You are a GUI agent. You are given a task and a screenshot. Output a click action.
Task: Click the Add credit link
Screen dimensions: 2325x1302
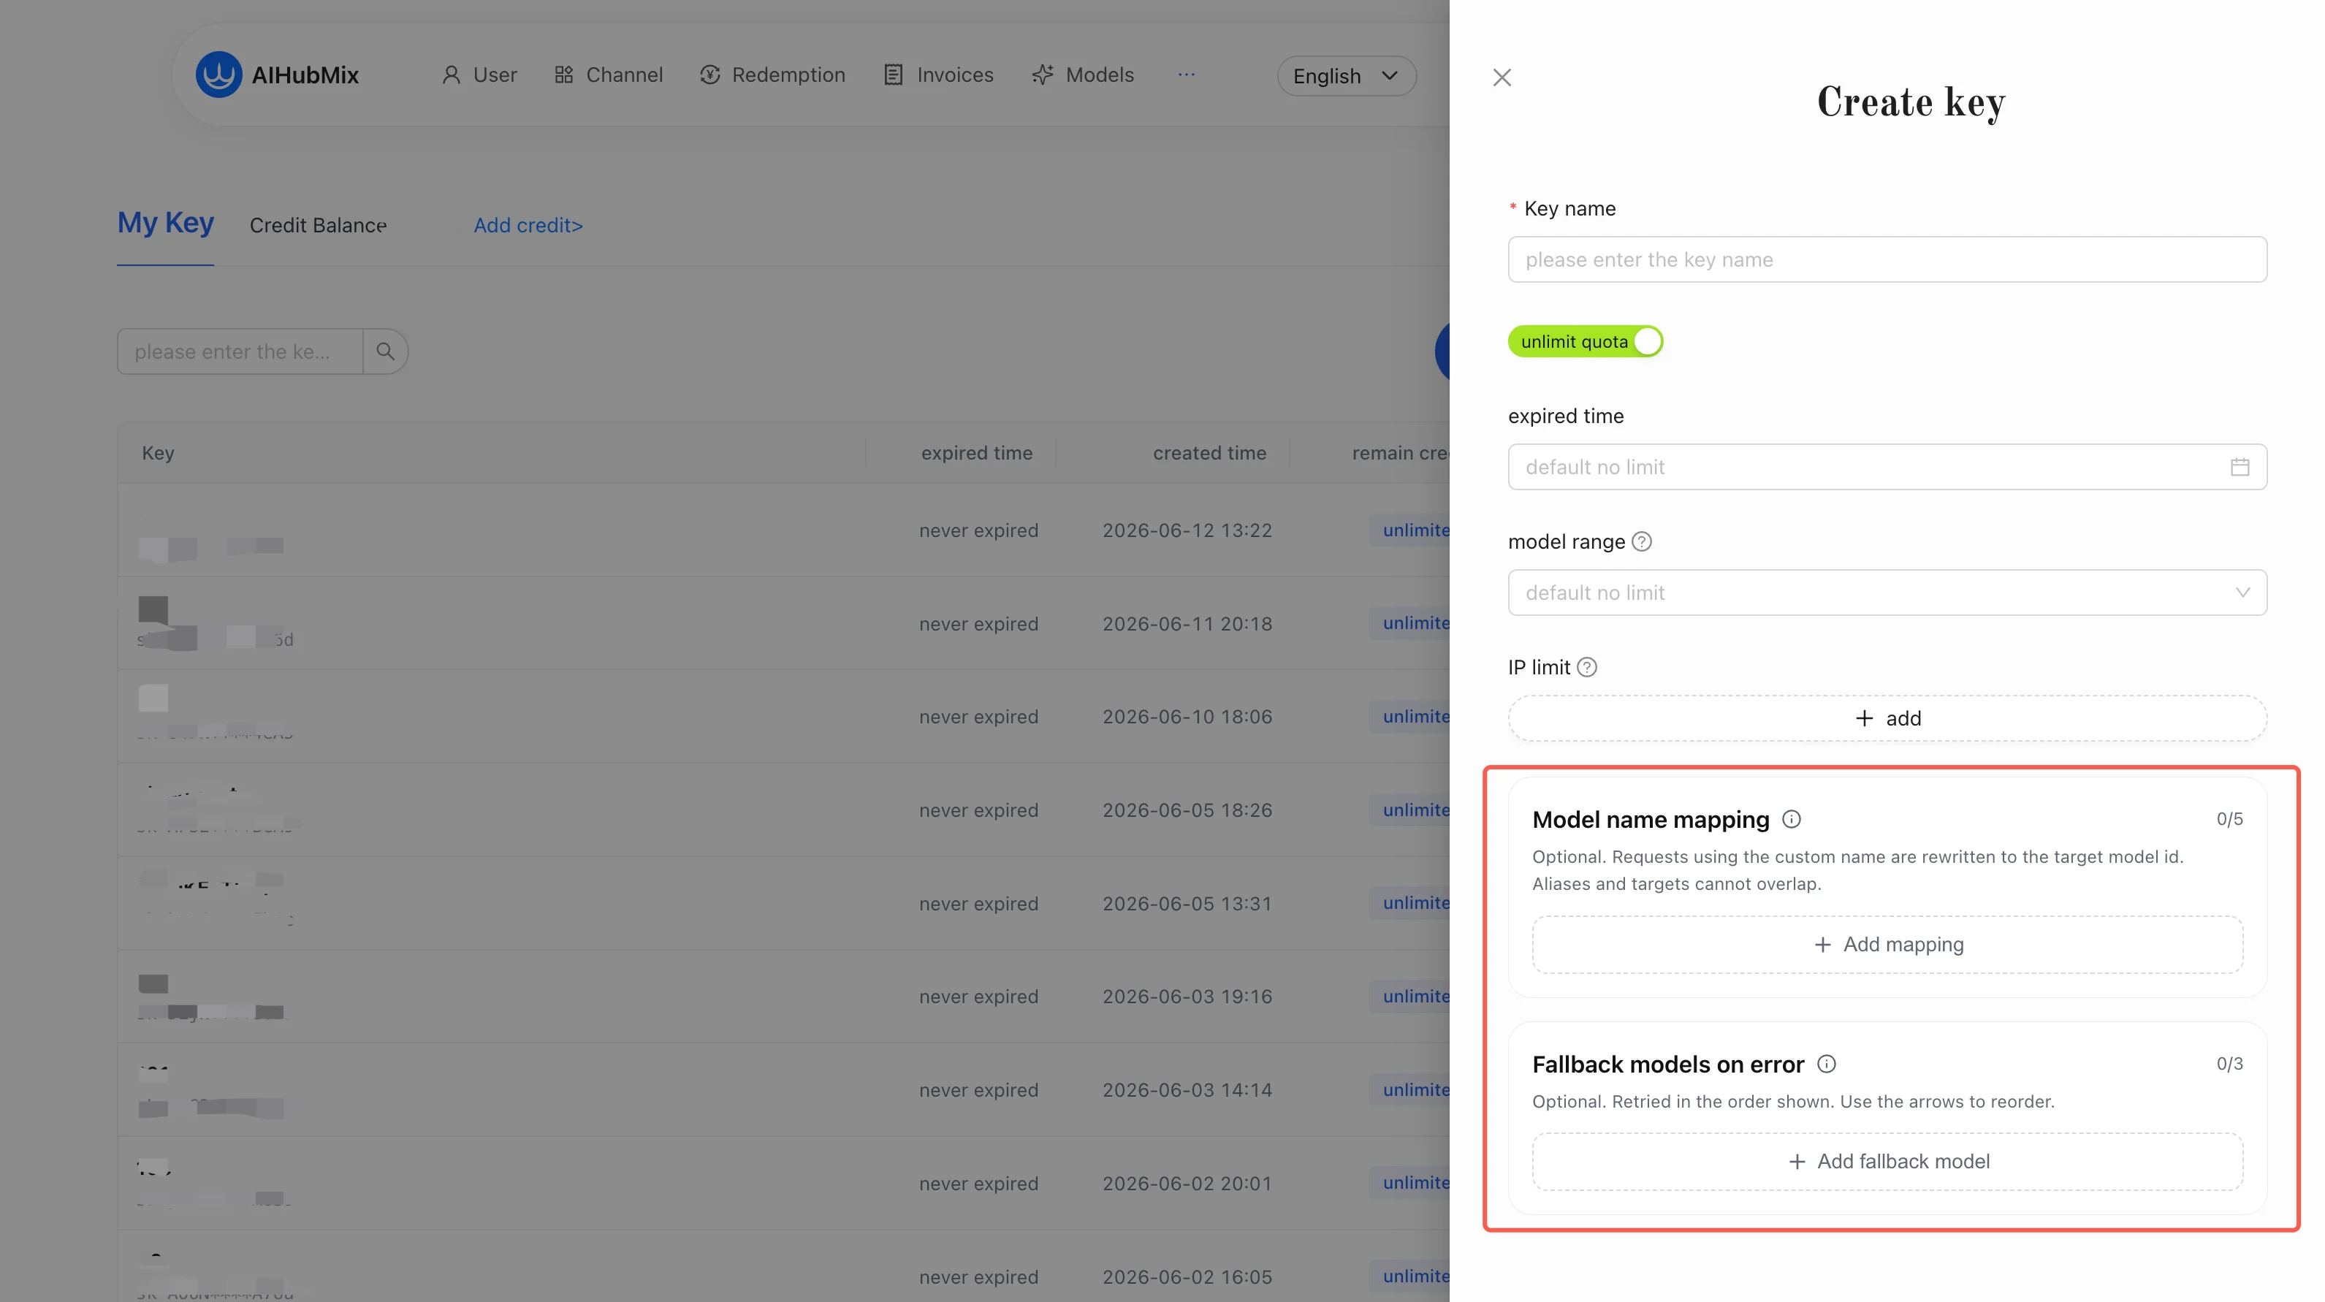point(528,226)
